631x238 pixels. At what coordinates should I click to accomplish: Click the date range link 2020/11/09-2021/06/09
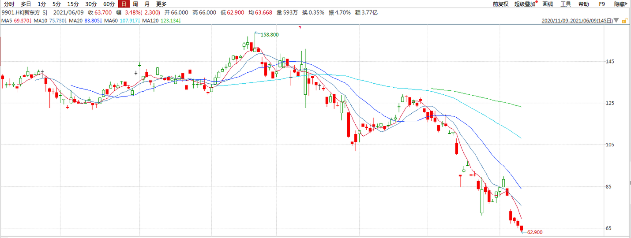[x=577, y=21]
